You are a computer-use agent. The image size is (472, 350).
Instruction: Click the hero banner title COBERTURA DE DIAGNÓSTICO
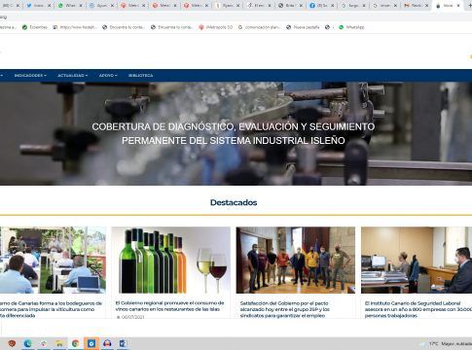point(234,133)
